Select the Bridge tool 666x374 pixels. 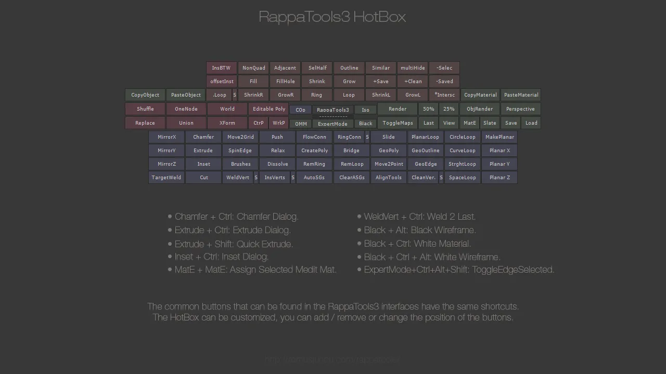pos(351,150)
